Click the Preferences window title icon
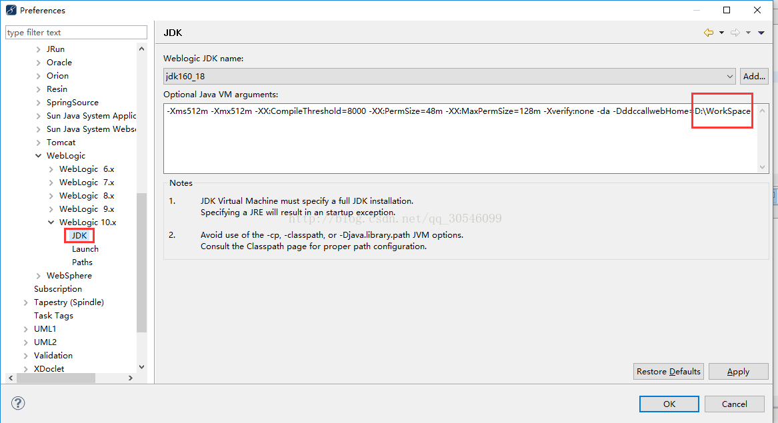The height and width of the screenshot is (423, 778). tap(11, 10)
